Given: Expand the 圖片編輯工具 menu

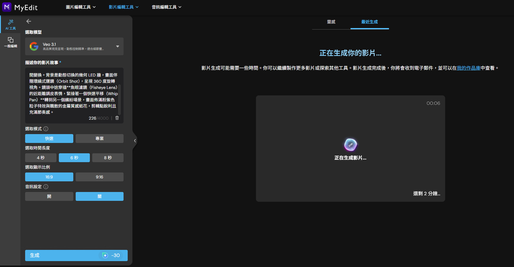Looking at the screenshot, I should (81, 7).
